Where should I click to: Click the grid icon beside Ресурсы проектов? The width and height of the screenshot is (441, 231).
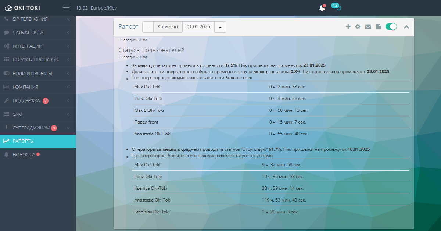[x=6, y=60]
